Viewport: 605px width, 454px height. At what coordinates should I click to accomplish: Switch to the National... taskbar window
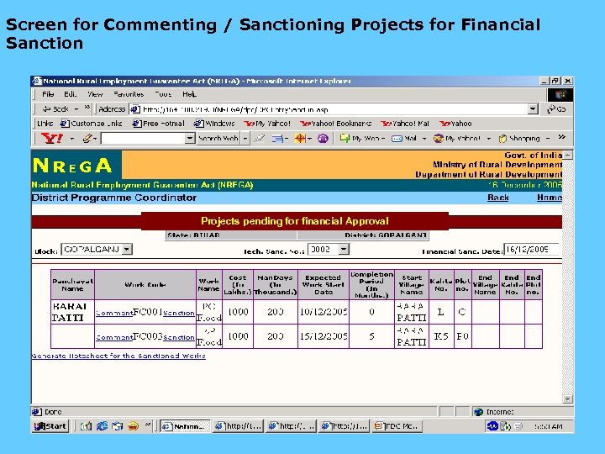(x=185, y=426)
